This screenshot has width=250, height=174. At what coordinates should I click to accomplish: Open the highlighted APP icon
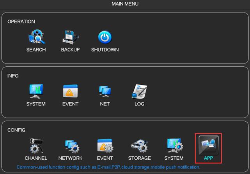click(208, 145)
